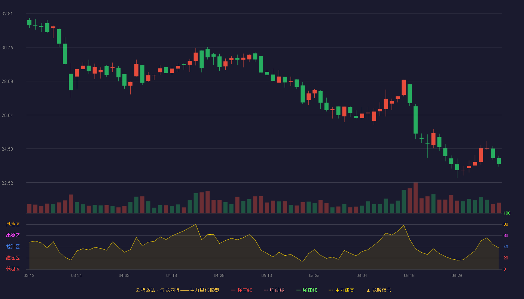Click the 32.81 price axis label

click(x=7, y=14)
